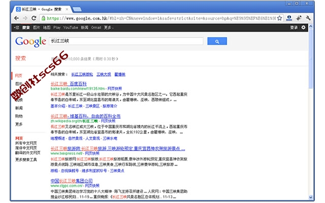Click the red 搜索 heading on the left
Image resolution: width=325 pixels, height=203 pixels.
point(20,58)
